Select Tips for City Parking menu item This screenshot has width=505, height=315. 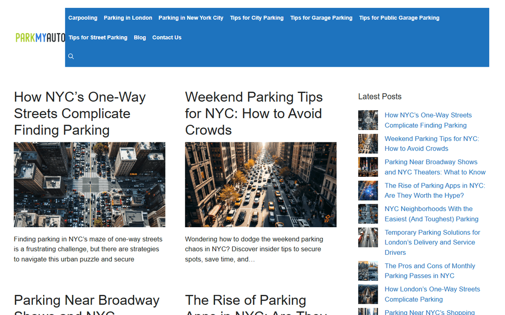(257, 18)
